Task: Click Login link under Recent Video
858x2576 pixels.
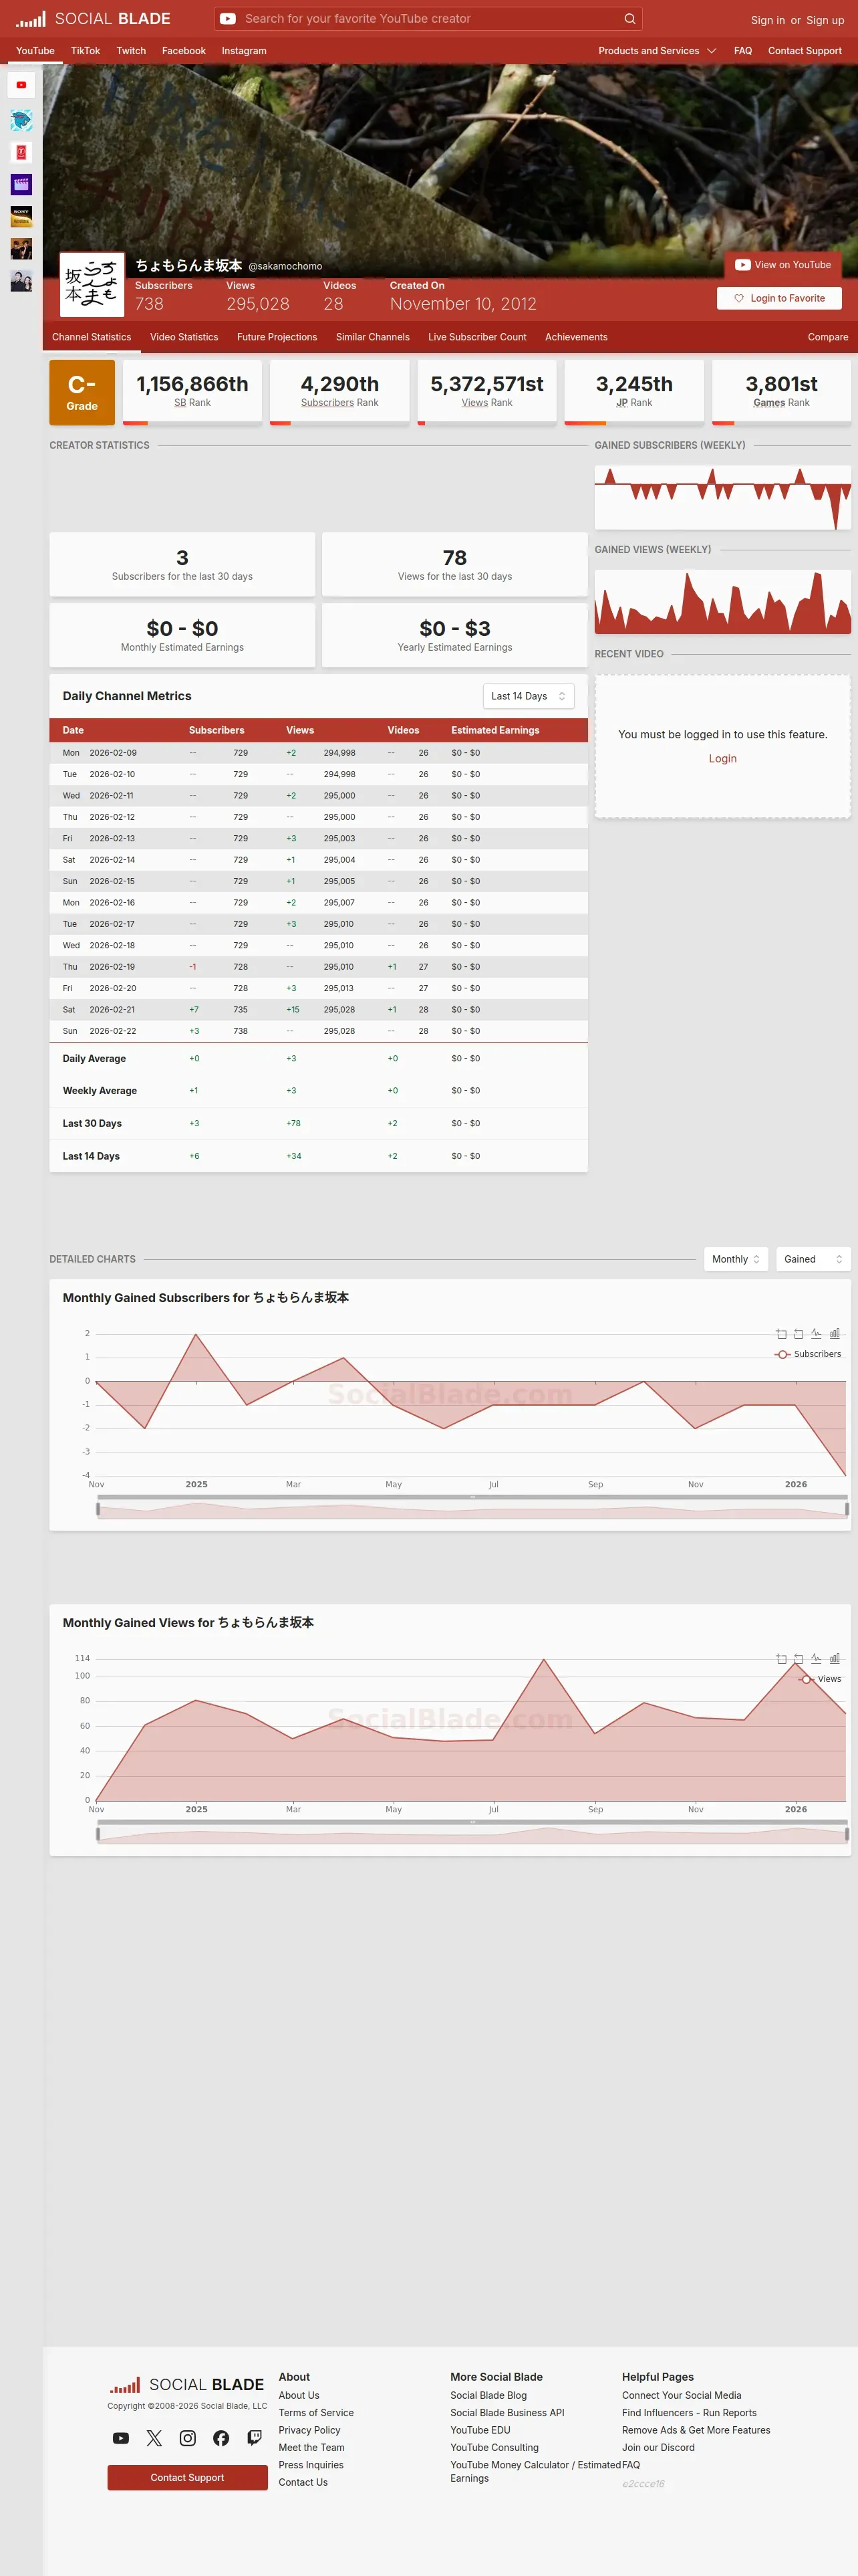Action: (722, 759)
